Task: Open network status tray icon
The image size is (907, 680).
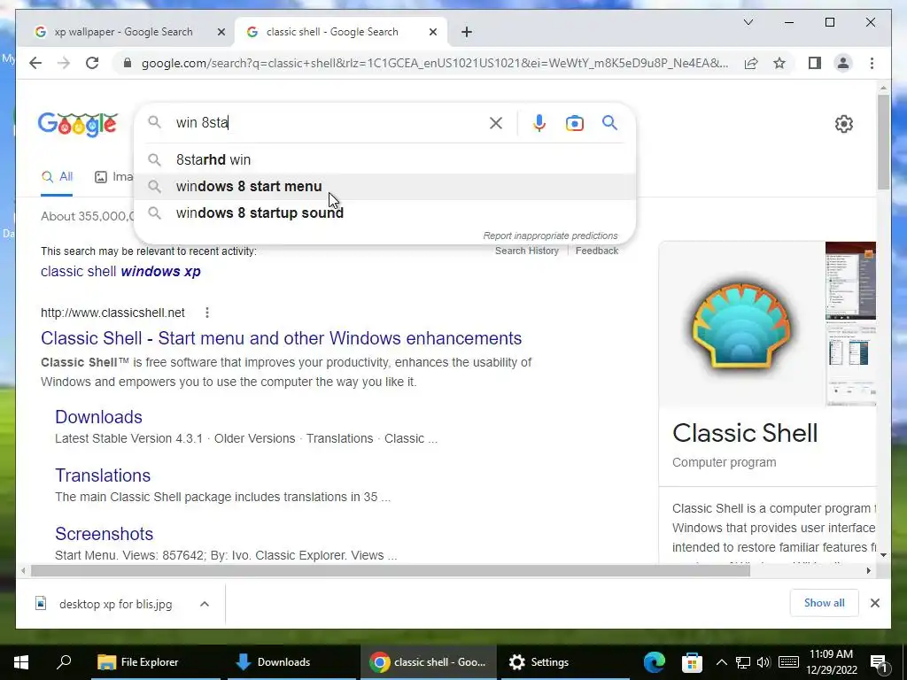Action: (x=743, y=662)
